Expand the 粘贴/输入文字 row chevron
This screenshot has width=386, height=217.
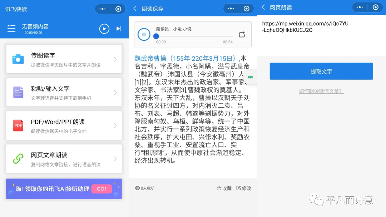(x=115, y=92)
